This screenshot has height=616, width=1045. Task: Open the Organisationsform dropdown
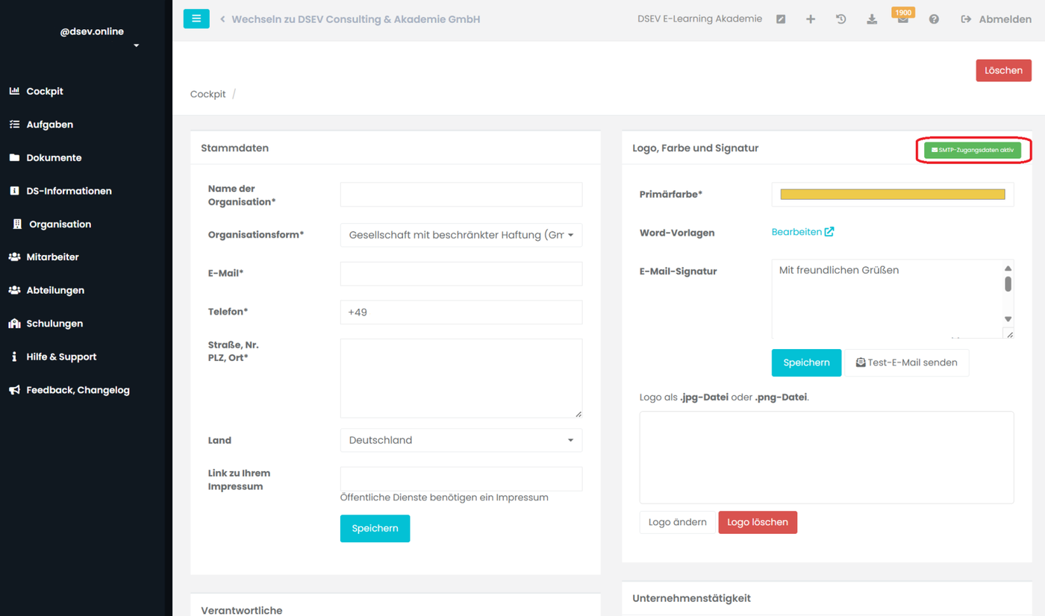pyautogui.click(x=461, y=235)
